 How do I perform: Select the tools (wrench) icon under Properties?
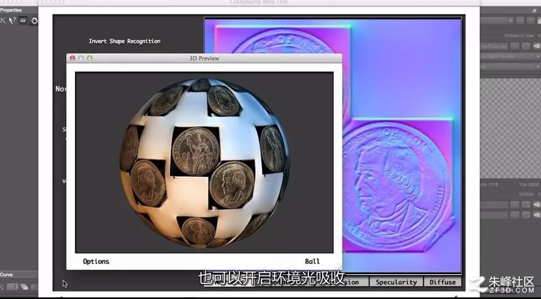3,20
